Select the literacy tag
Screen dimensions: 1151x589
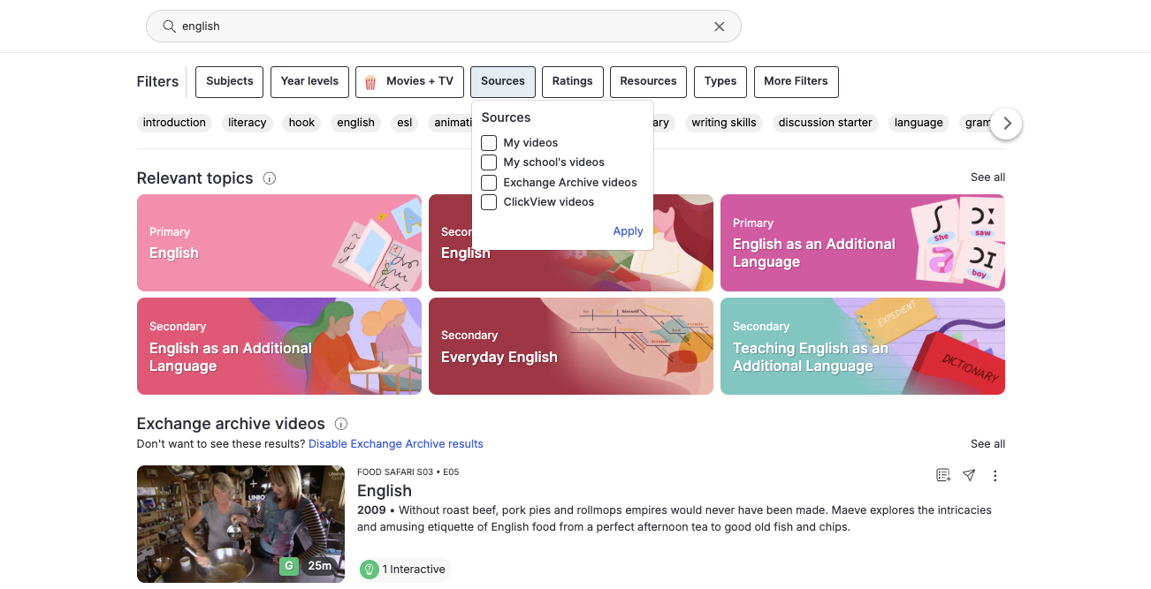248,123
